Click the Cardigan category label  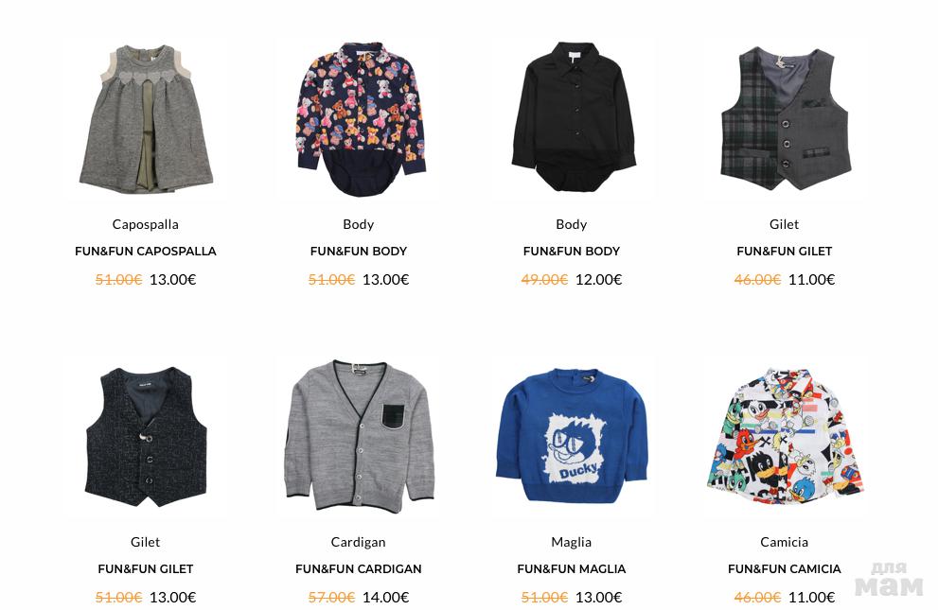[x=359, y=543]
